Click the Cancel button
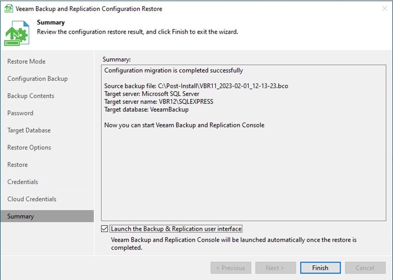The width and height of the screenshot is (393, 280). (365, 268)
